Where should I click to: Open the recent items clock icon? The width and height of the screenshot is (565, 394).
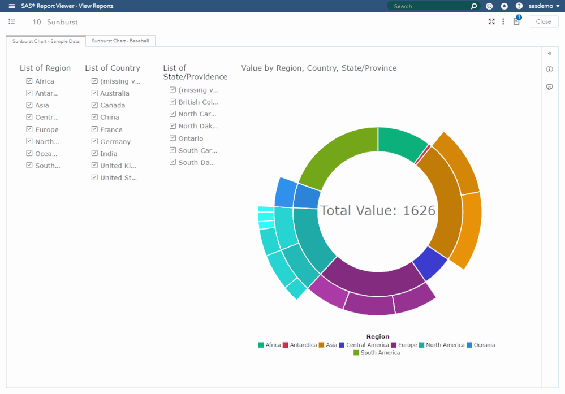coord(489,6)
